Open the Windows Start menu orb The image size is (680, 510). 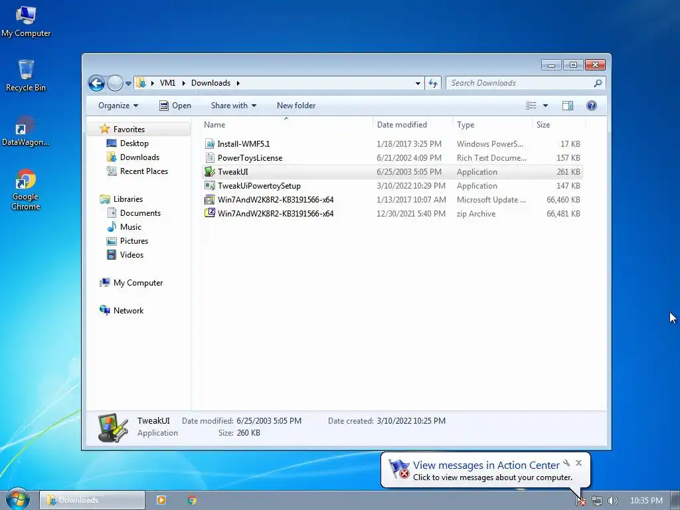click(17, 499)
